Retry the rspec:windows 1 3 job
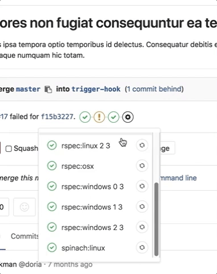This screenshot has width=217, height=274. click(x=142, y=207)
